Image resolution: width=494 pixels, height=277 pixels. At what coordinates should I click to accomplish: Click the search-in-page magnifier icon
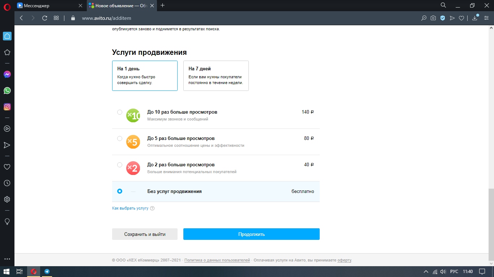click(x=424, y=18)
